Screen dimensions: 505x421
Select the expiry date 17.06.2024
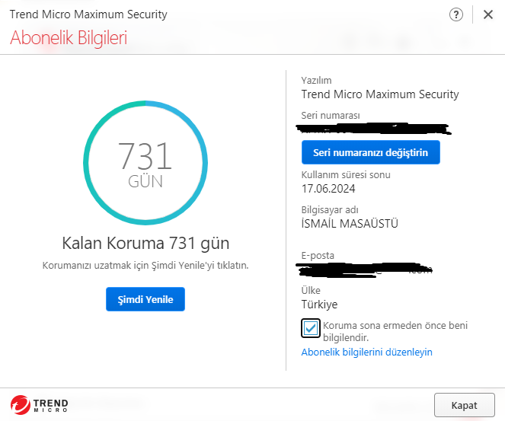click(328, 189)
